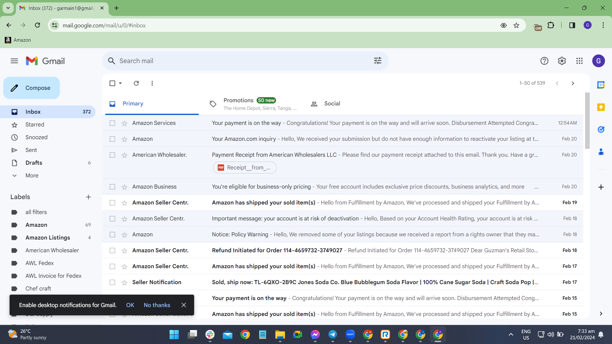Open the tab search dropdown in Chrome
Image resolution: width=612 pixels, height=344 pixels.
(8, 8)
